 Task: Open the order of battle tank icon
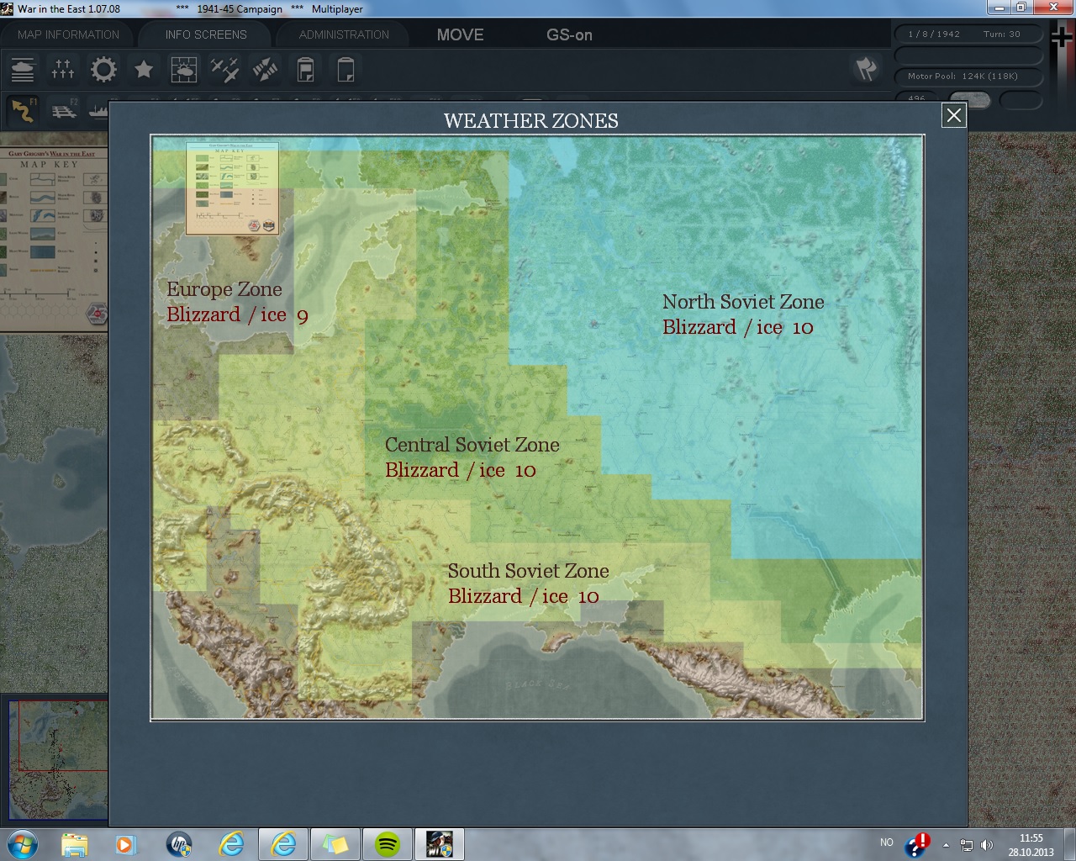23,70
